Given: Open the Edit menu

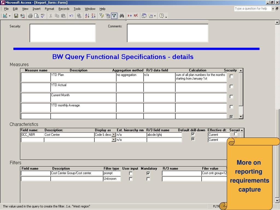Looking at the screenshot, I should [x=15, y=9].
